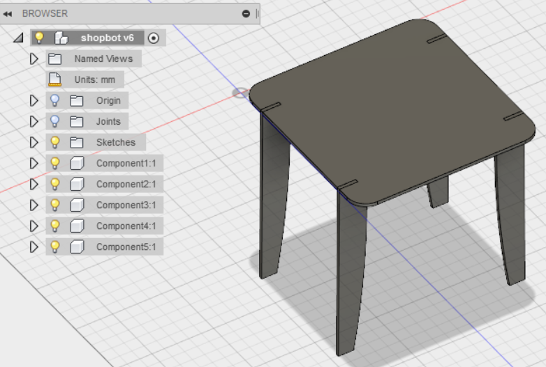Expand the Joints folder
Screen dimensions: 546x367
click(x=34, y=122)
